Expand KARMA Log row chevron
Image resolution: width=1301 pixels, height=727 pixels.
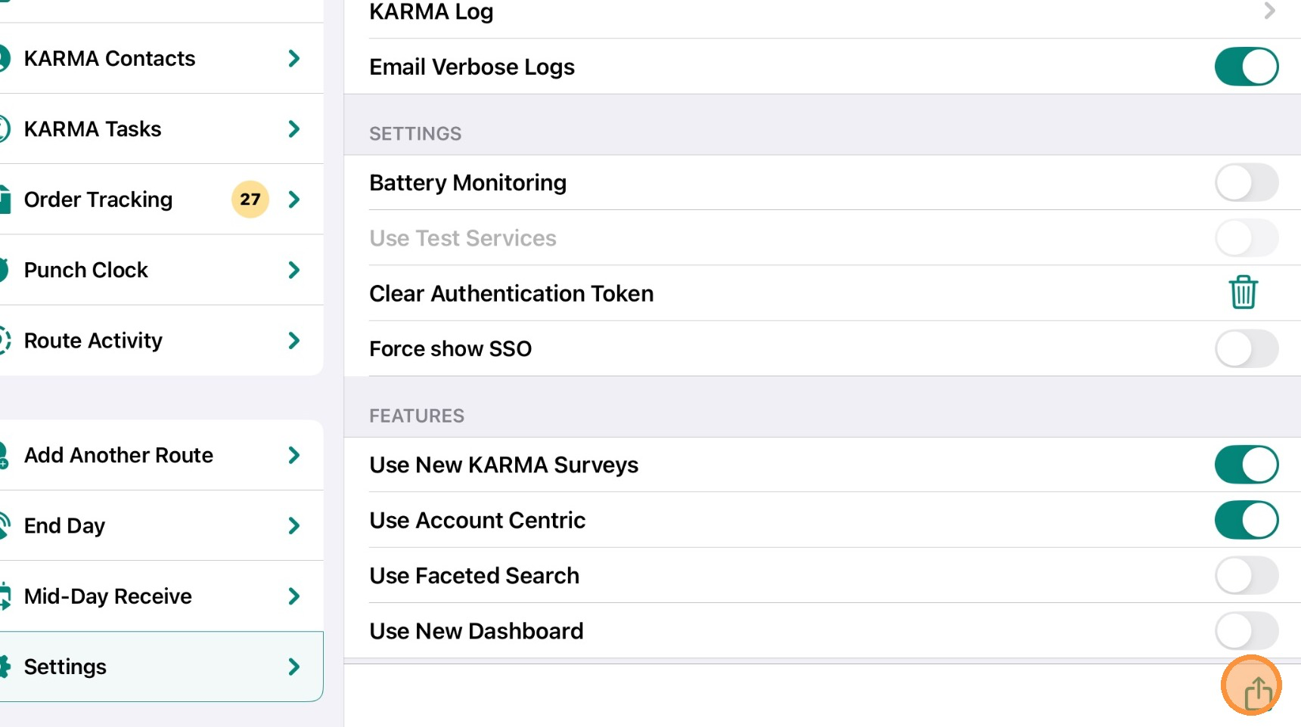point(1269,11)
